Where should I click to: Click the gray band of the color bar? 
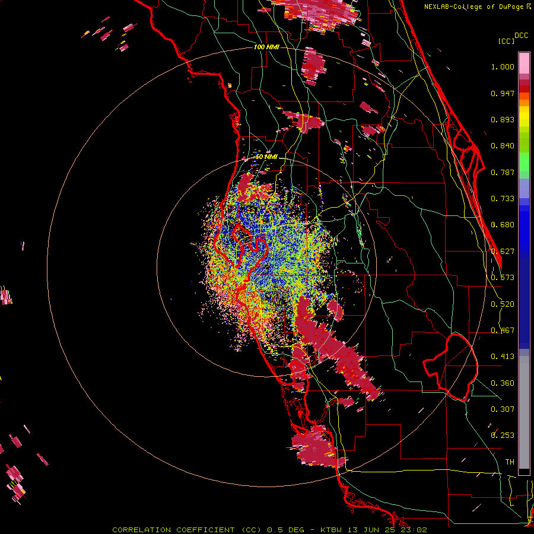tap(524, 412)
